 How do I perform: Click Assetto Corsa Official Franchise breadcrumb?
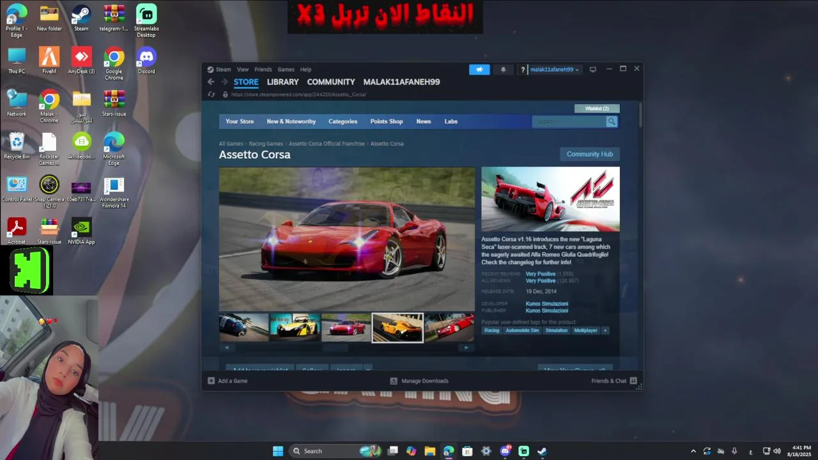(327, 144)
